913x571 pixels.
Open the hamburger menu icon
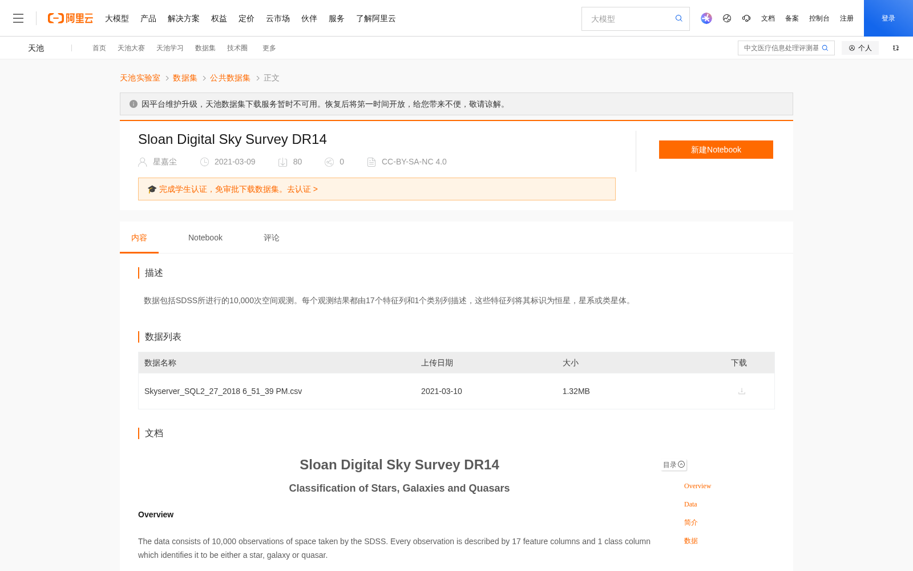[18, 18]
